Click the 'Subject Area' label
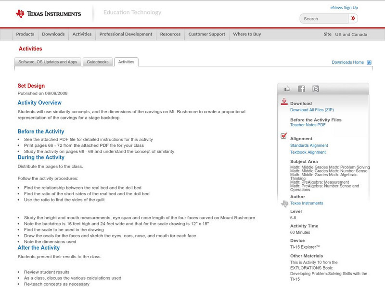The image size is (385, 287). coord(304,162)
